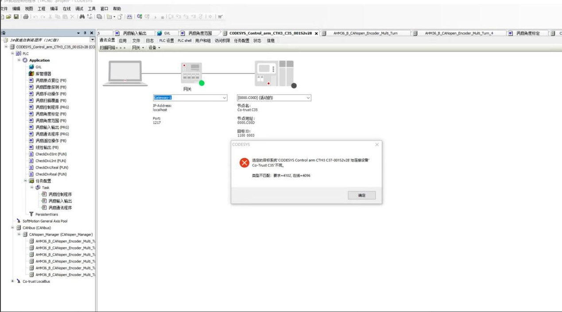Open the 帮助 help menu
This screenshot has height=312, width=562.
point(117,8)
